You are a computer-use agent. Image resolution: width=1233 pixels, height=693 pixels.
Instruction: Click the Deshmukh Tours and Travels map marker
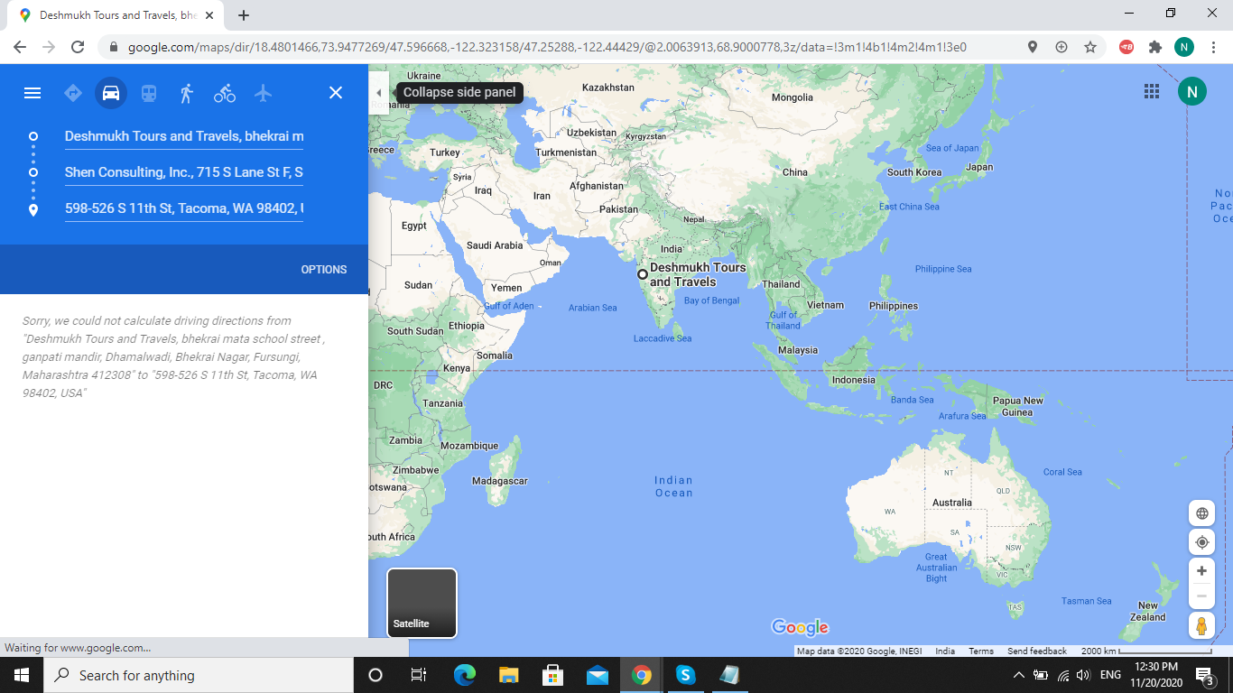(x=643, y=273)
